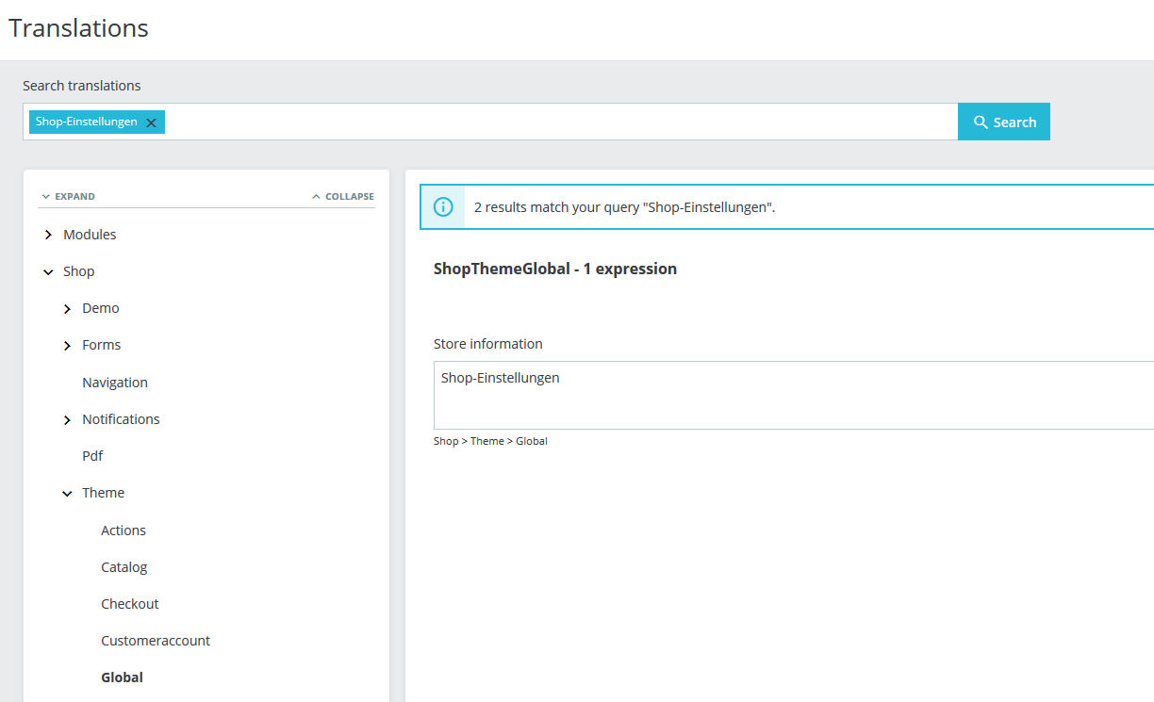Remove the Shop-Einstellungen search tag

point(151,122)
